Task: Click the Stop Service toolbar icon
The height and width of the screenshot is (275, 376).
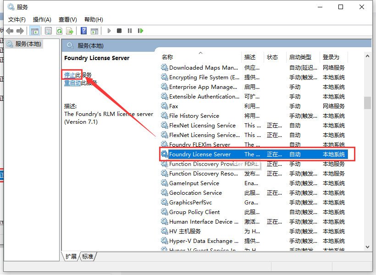Action: [x=119, y=31]
